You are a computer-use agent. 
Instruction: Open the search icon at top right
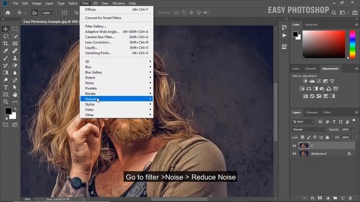pos(334,13)
